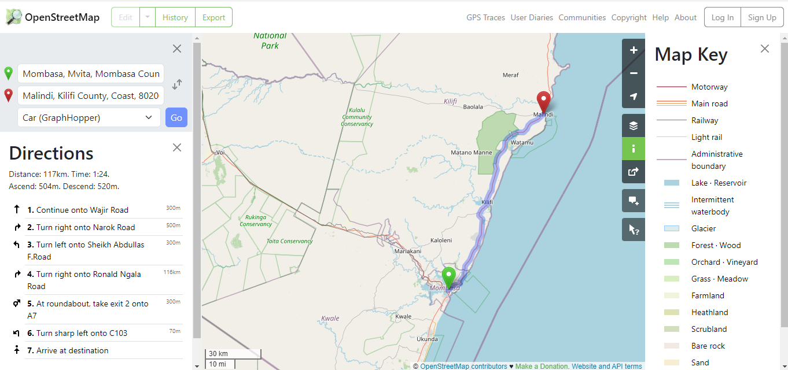
Task: Select step Turn left onto Sheikh Abdullas F.Road
Action: [x=95, y=250]
